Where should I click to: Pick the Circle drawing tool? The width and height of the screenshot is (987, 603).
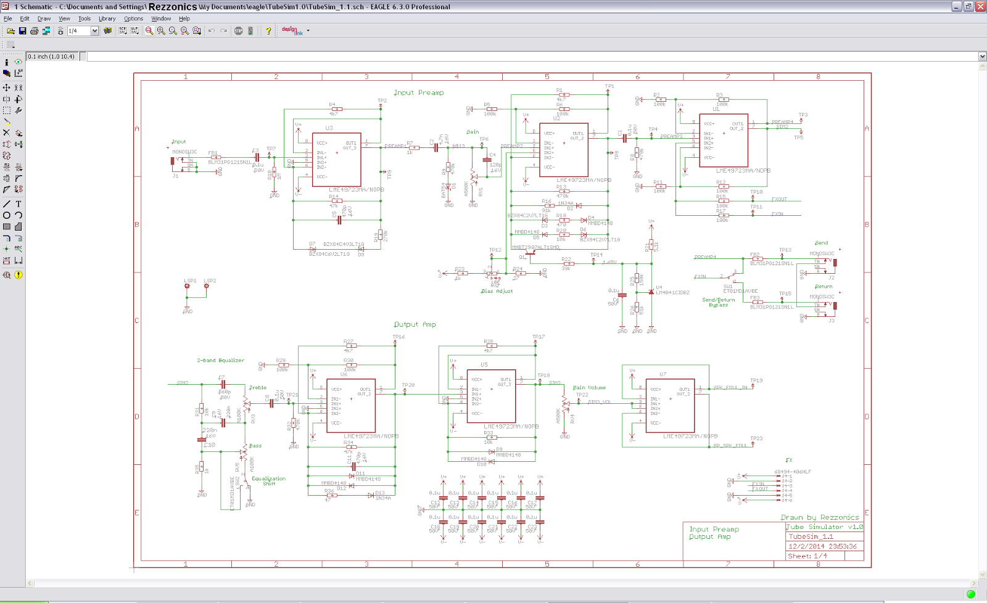click(x=6, y=215)
